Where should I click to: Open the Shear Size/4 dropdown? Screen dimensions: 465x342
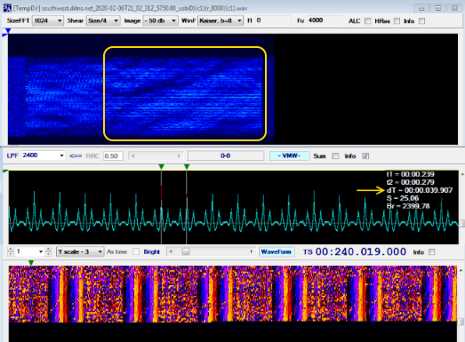click(103, 20)
